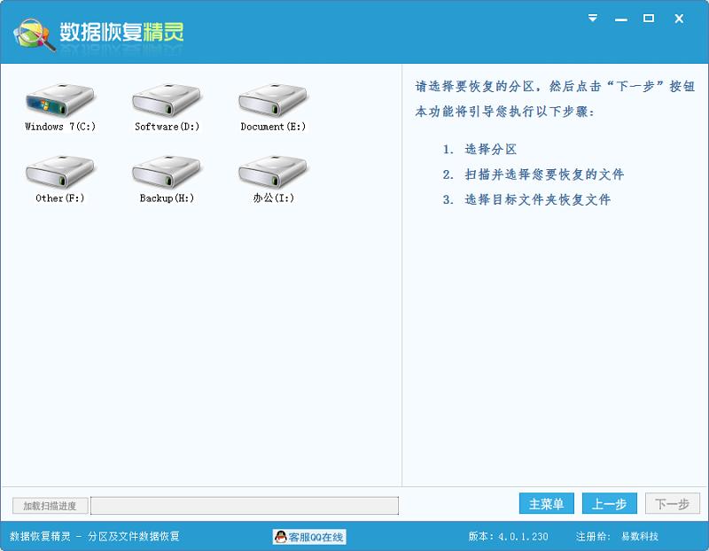Click the disabled 下一步 button
709x551 pixels.
(672, 502)
